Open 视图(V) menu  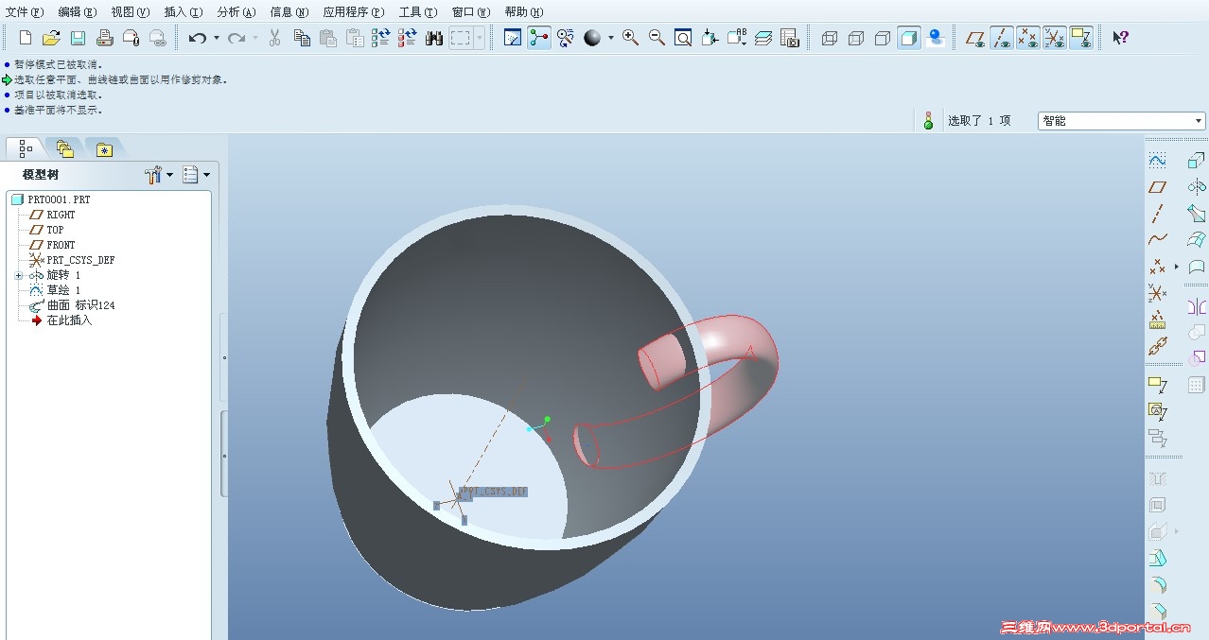pyautogui.click(x=130, y=11)
